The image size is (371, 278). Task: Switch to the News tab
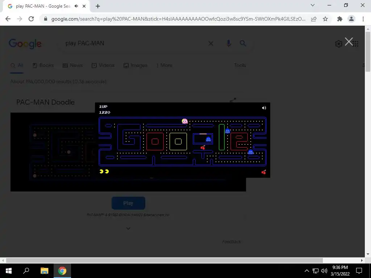(x=72, y=65)
